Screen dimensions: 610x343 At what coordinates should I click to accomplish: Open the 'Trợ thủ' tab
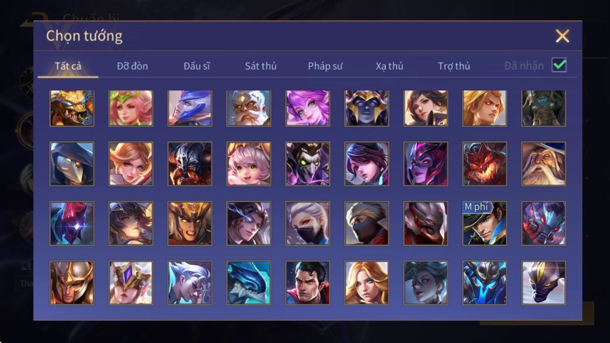pyautogui.click(x=454, y=66)
